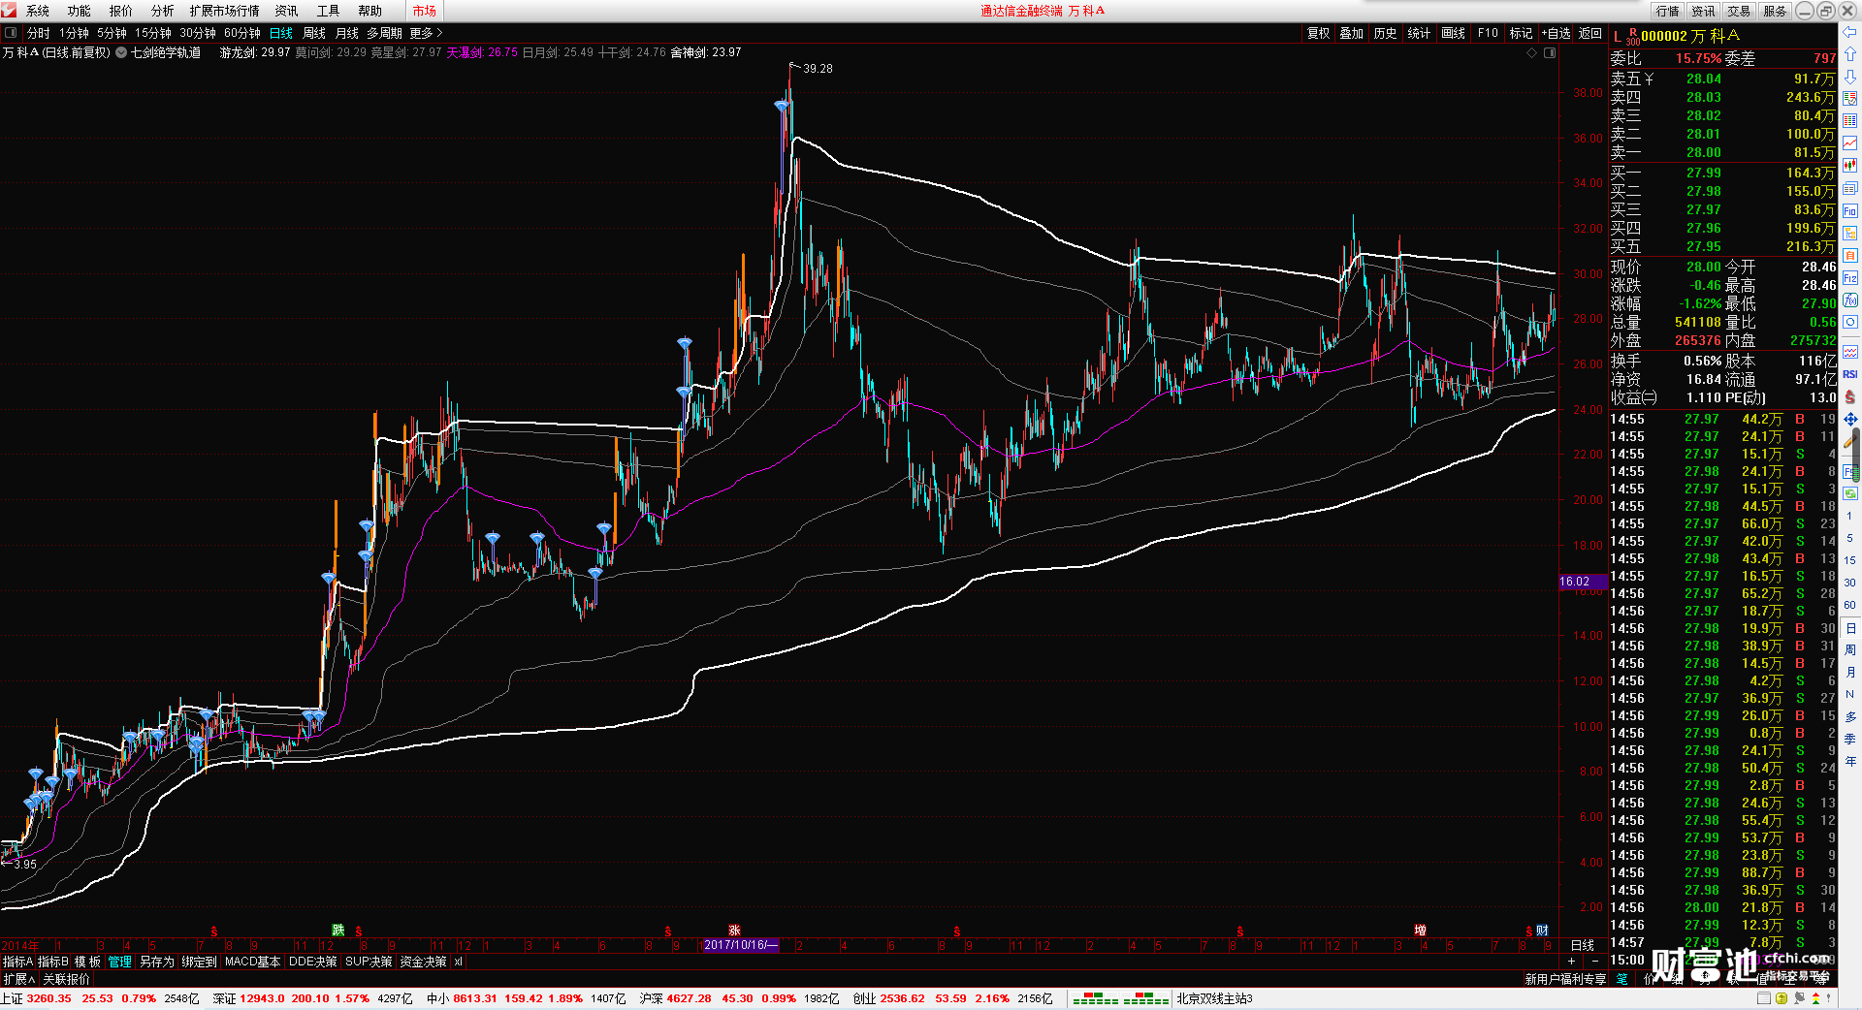The image size is (1862, 1010).
Task: Switch to the 资金决策 indicator tab
Action: 423,962
